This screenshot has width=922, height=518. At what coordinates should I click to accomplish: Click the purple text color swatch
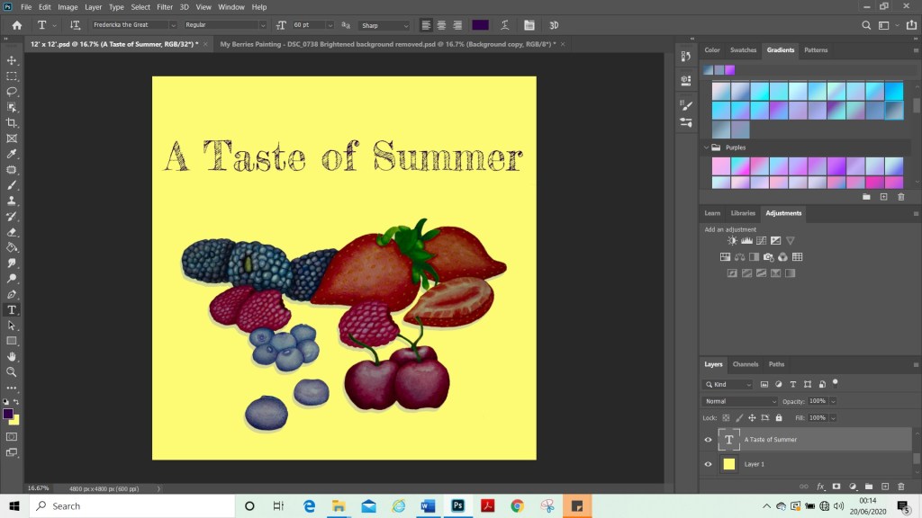tap(481, 25)
